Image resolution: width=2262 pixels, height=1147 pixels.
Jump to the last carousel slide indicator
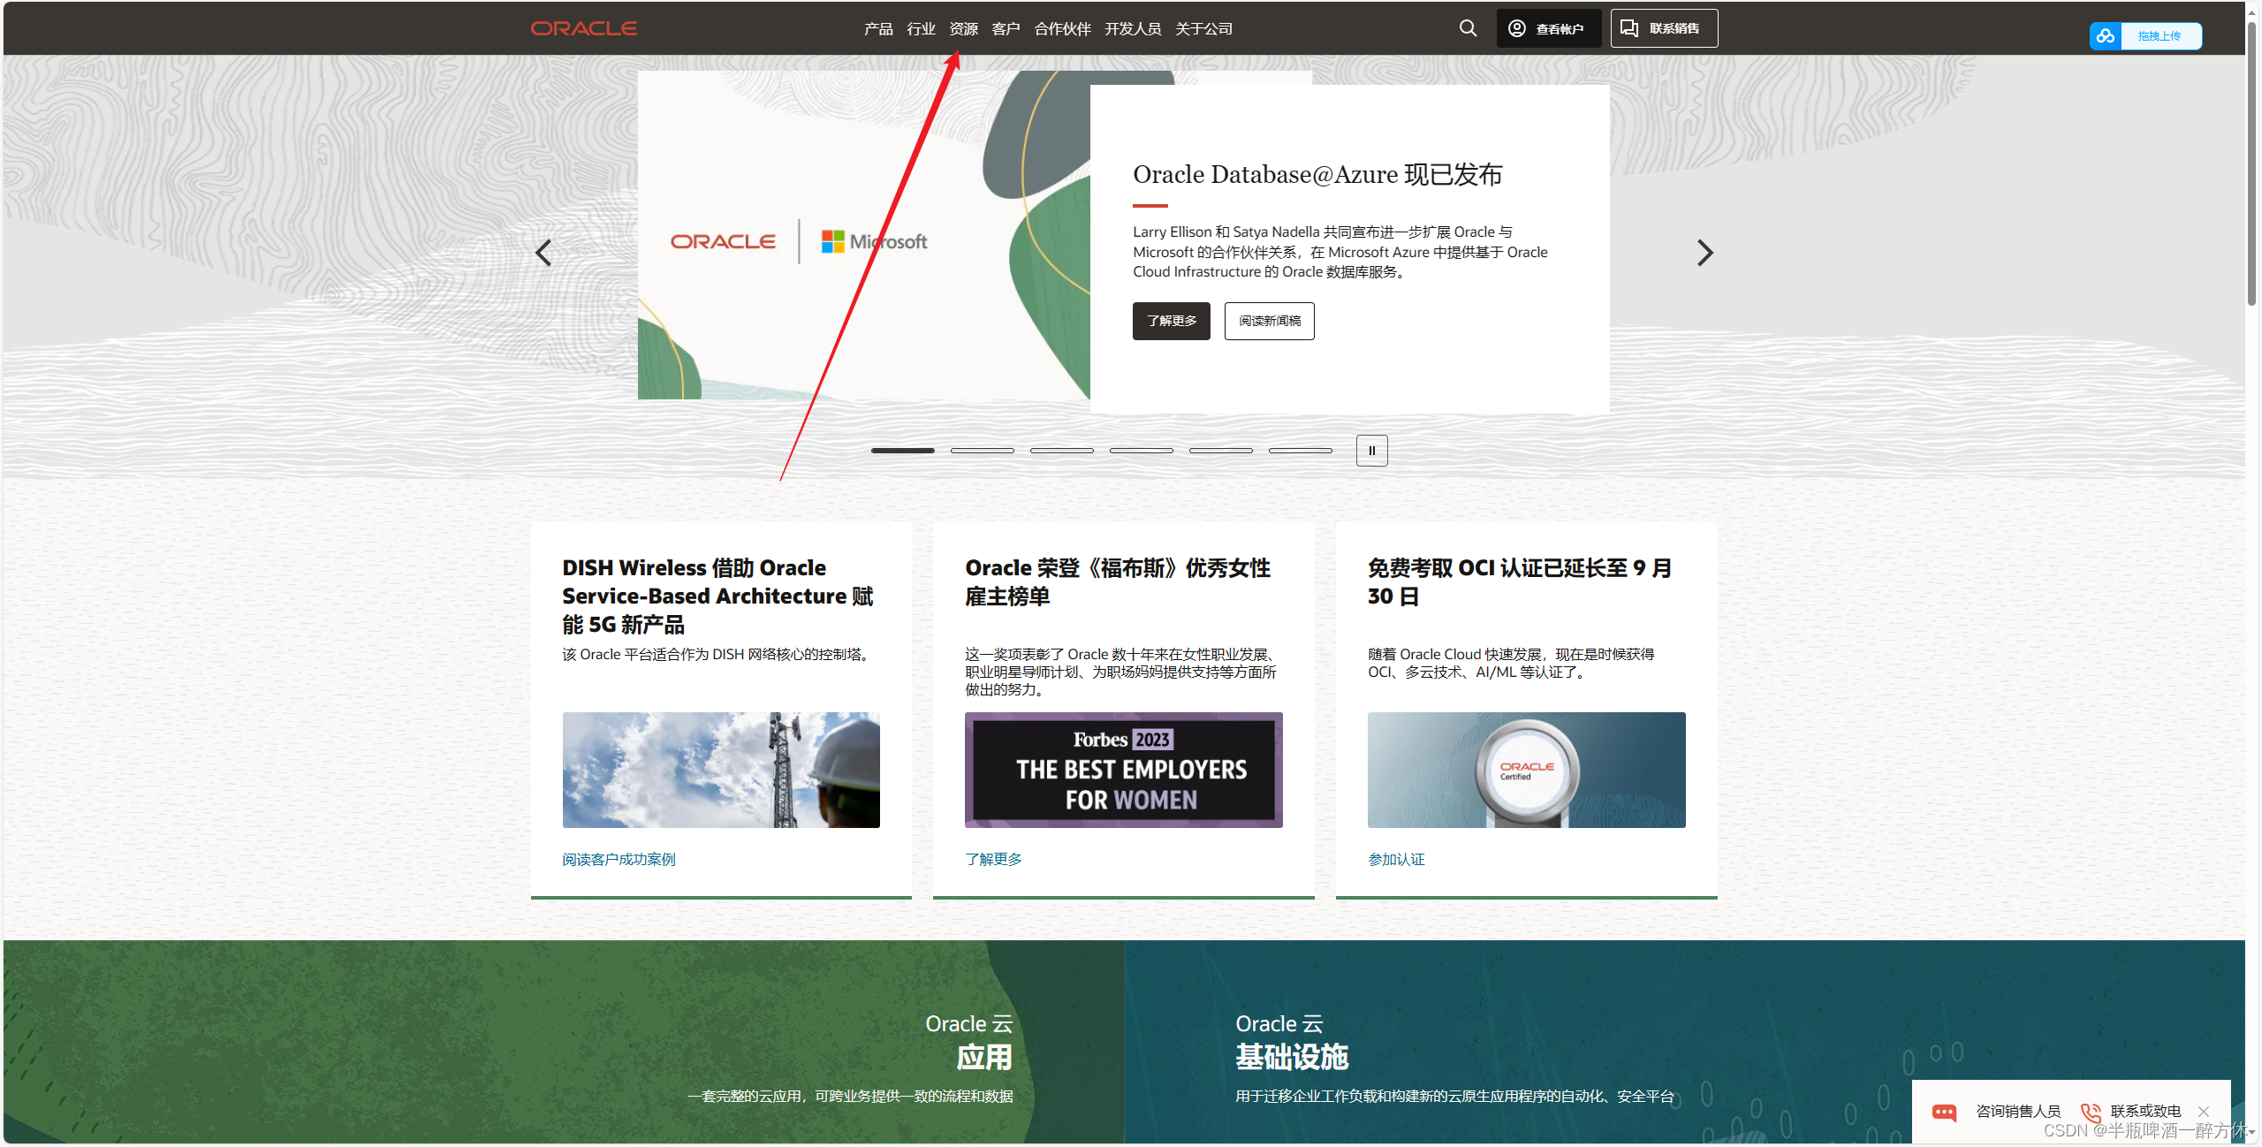1300,451
